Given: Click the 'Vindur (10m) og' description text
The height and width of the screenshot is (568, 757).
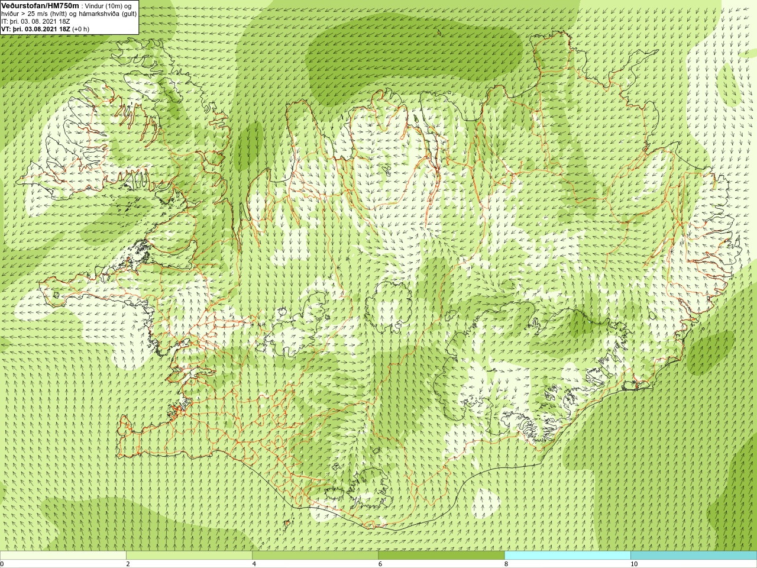Looking at the screenshot, I should tap(109, 5).
